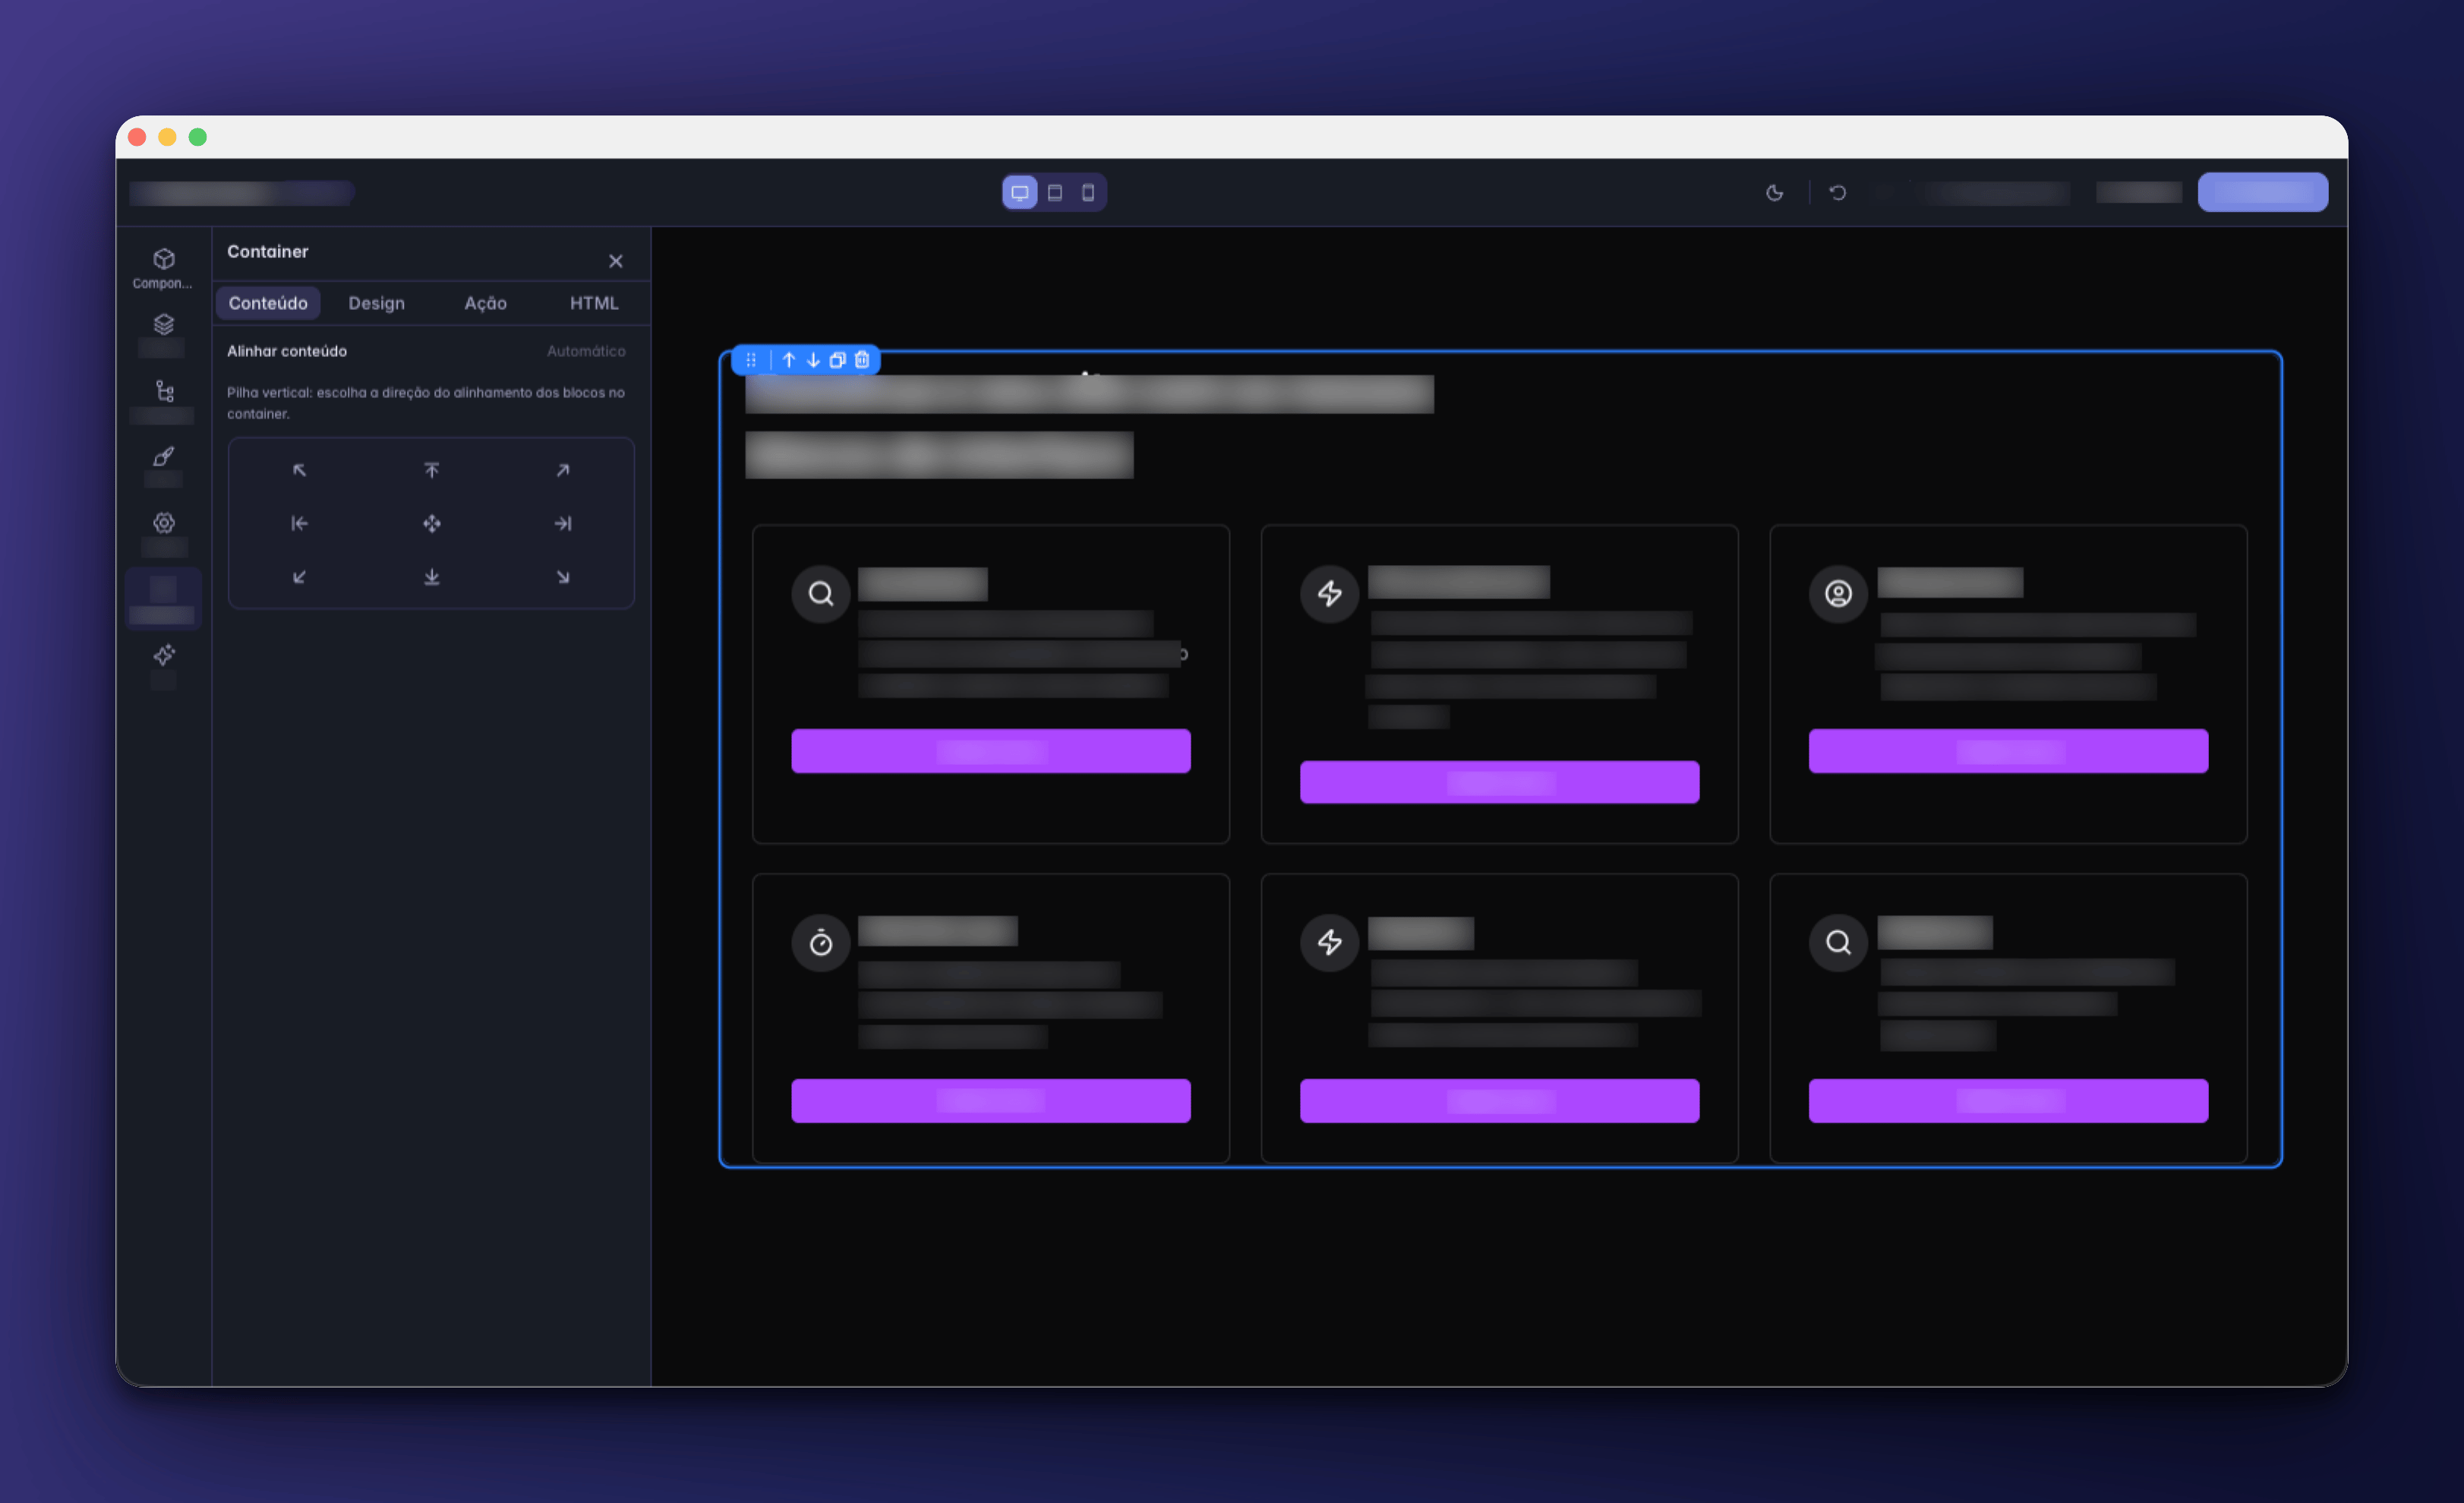
Task: Delete the selected container with trash icon
Action: [862, 360]
